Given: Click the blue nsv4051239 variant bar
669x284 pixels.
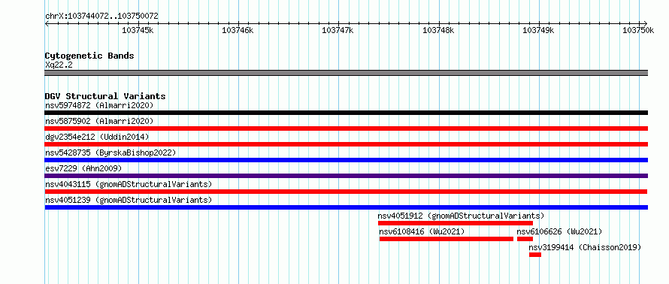Looking at the screenshot, I should (346, 207).
